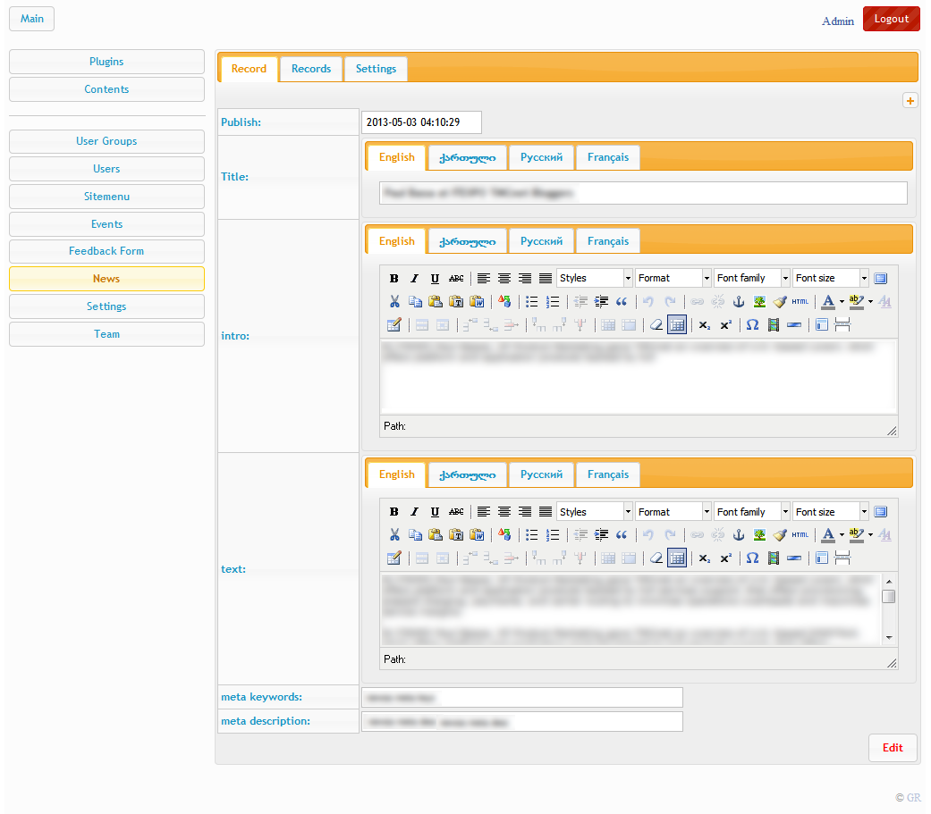Insert an image in the text editor
The height and width of the screenshot is (814, 931).
pyautogui.click(x=759, y=535)
